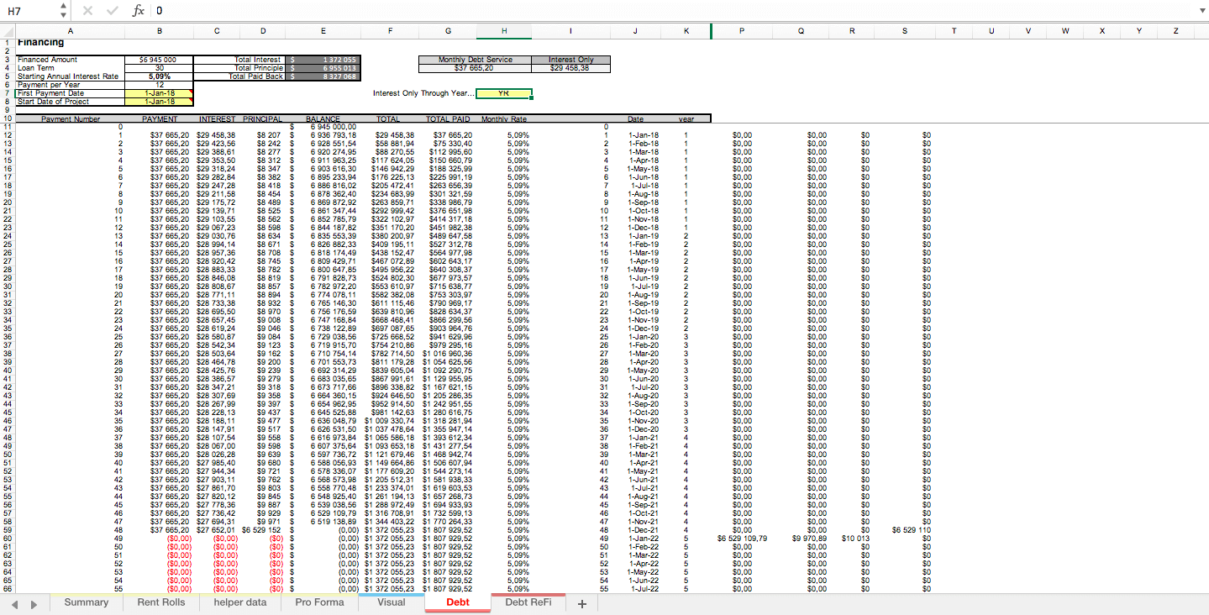Click the Monthly Debt Service header cell

pos(476,60)
